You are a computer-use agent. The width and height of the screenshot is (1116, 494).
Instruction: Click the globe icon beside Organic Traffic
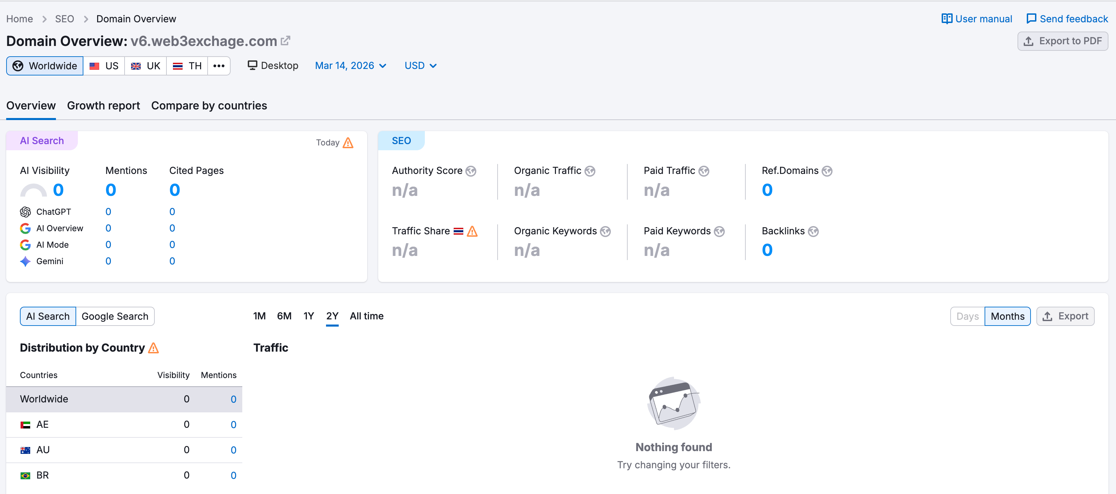pos(590,171)
